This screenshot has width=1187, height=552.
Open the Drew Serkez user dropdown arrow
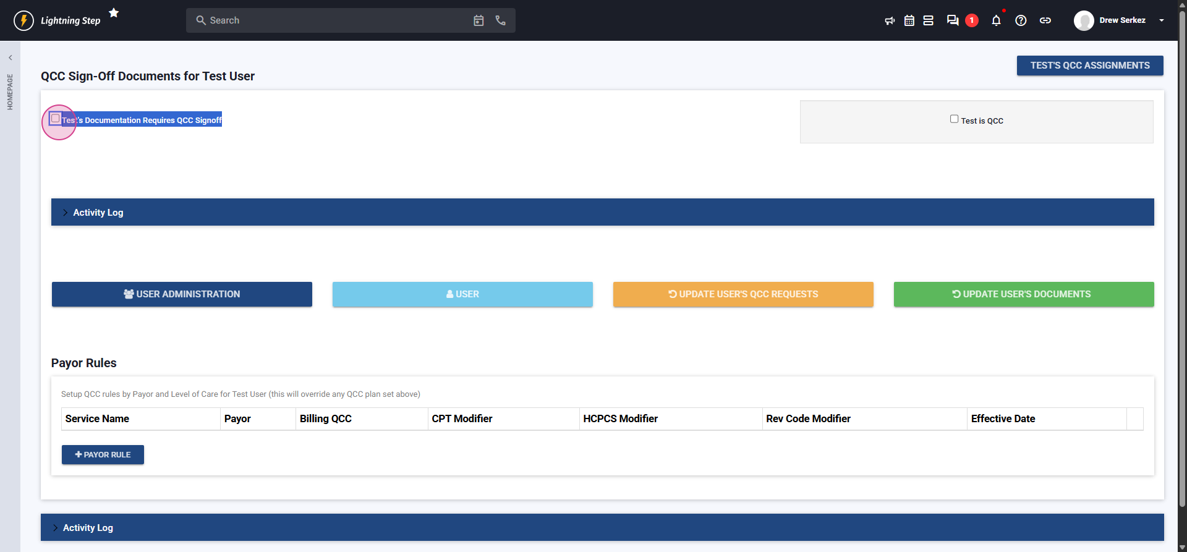coord(1162,20)
